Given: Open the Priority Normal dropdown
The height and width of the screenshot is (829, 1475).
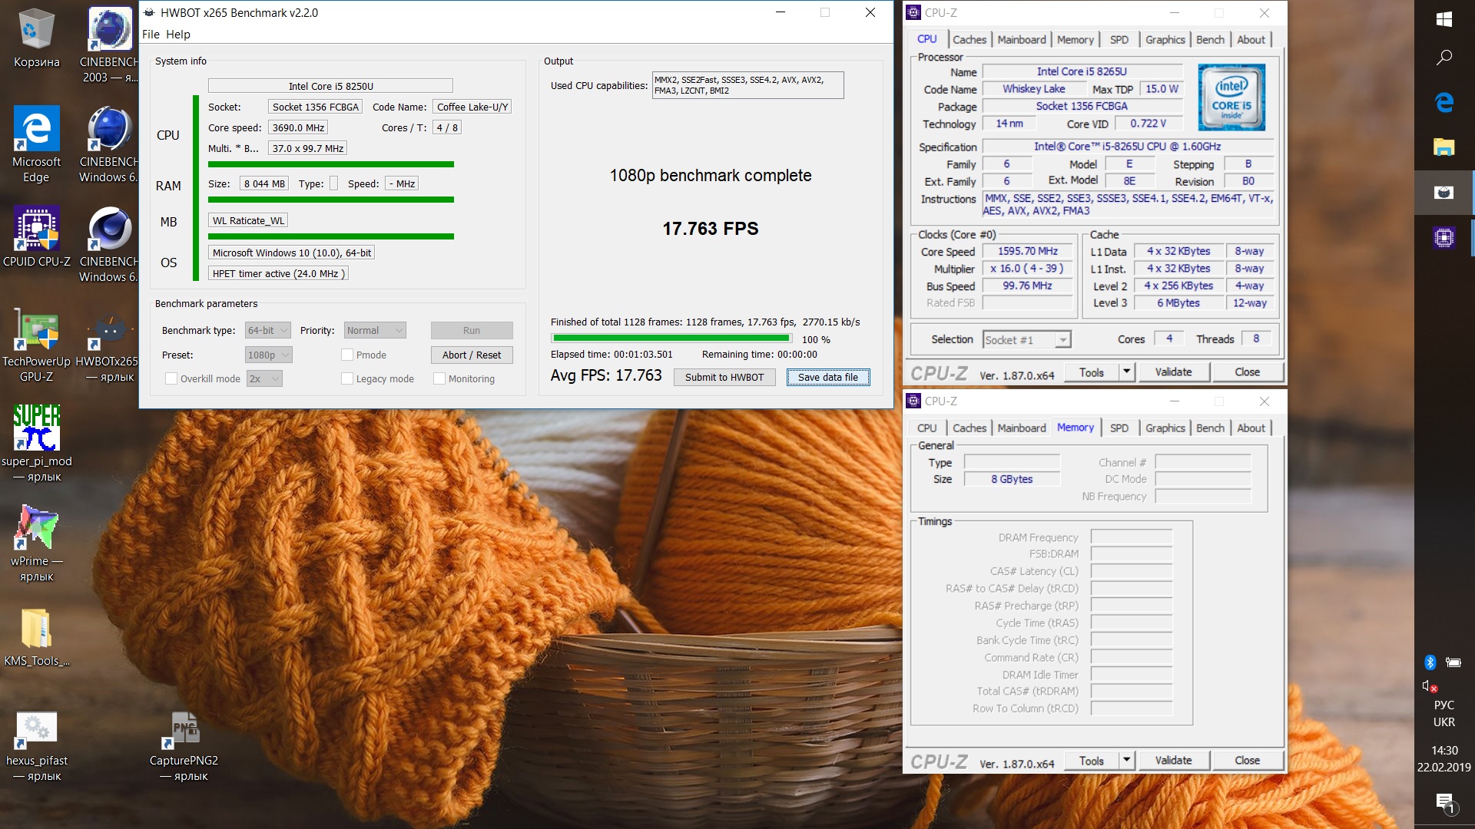Looking at the screenshot, I should pyautogui.click(x=375, y=330).
